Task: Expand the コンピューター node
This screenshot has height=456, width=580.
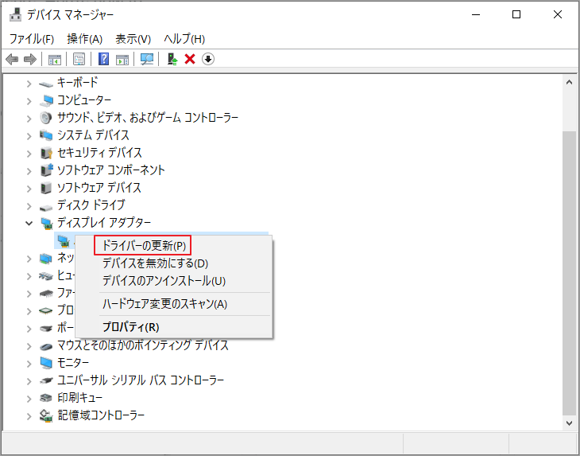Action: click(x=29, y=101)
